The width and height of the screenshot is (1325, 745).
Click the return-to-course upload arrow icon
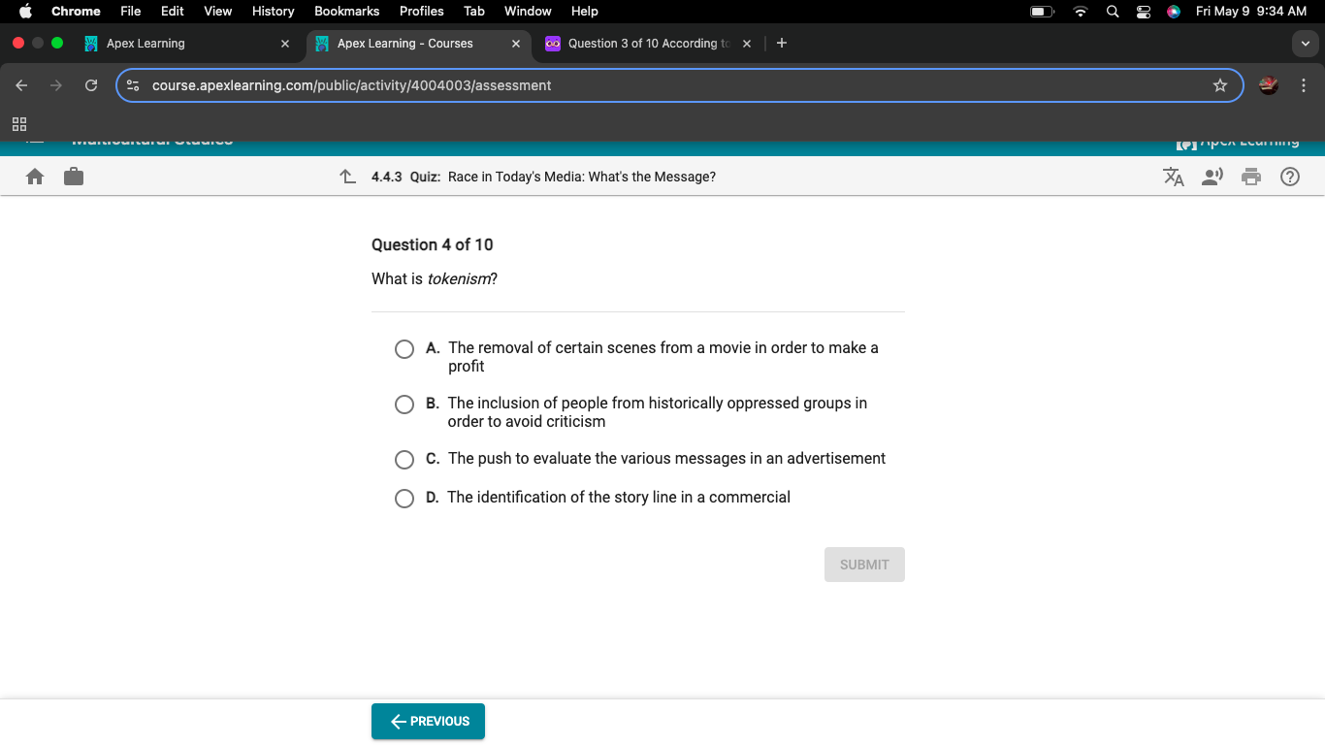(347, 177)
